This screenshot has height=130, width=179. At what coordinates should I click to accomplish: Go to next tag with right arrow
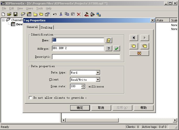(x=145, y=38)
